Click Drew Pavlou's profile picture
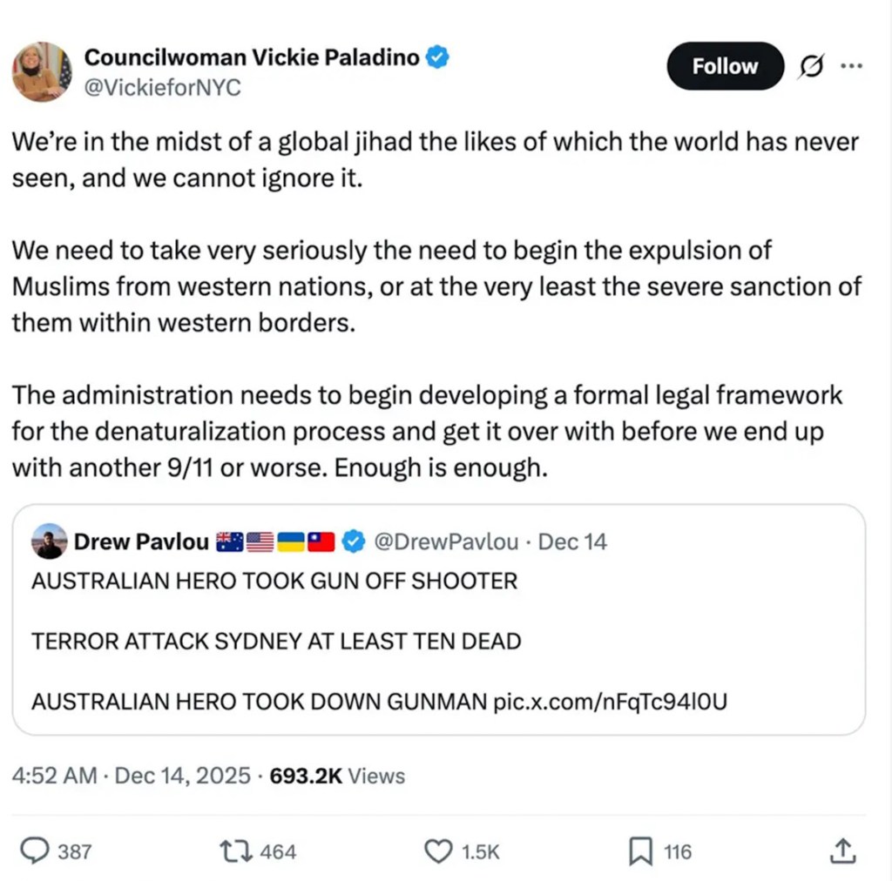The image size is (892, 881). 50,541
